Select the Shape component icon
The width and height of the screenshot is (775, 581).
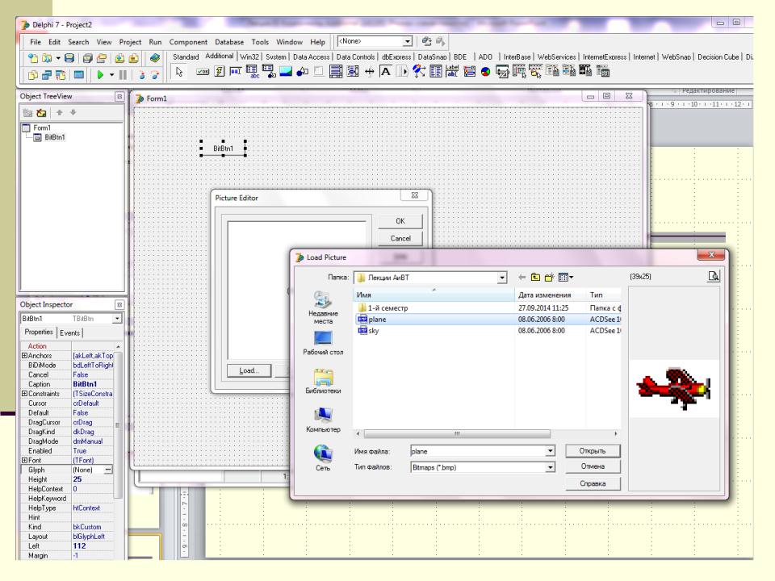[302, 72]
